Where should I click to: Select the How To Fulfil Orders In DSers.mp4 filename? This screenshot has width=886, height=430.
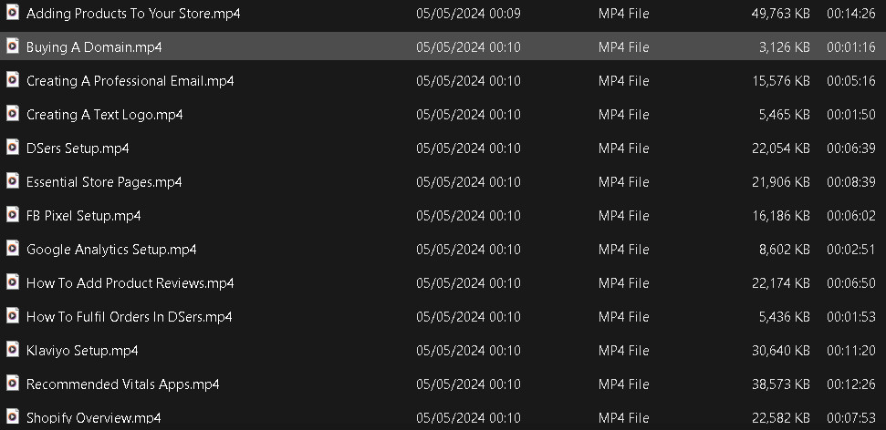click(129, 316)
